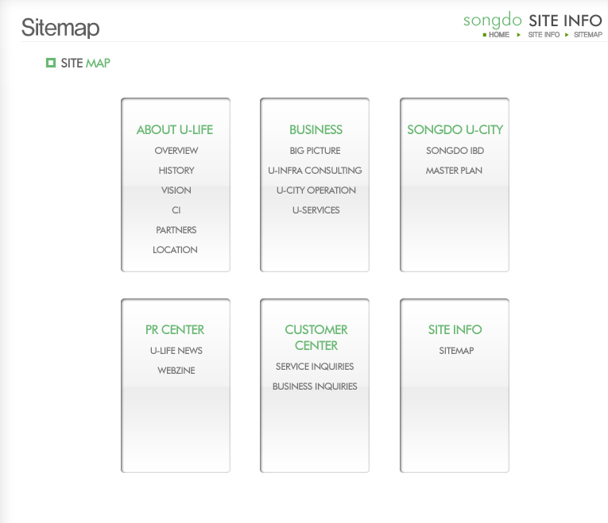Viewport: 608px width, 523px height.
Task: Click the SITEMAP breadcrumb at top right
Action: (x=588, y=35)
